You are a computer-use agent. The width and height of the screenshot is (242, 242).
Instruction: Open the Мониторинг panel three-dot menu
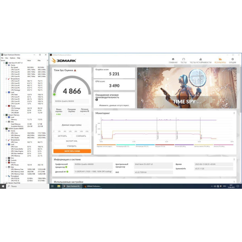(x=234, y=113)
